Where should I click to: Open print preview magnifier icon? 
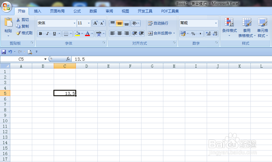click(30, 52)
